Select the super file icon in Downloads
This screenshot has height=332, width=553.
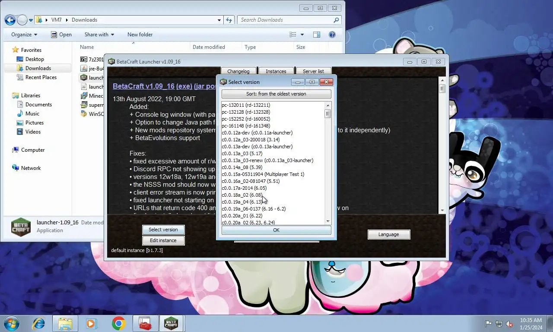84,105
